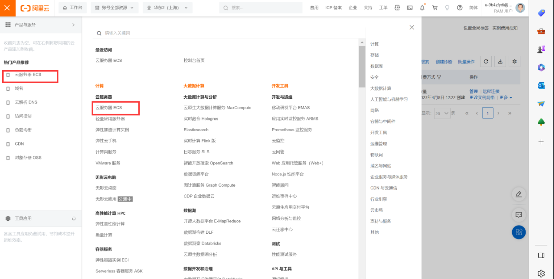
Task: Open the 账号全部资源 dropdown
Action: coord(115,8)
